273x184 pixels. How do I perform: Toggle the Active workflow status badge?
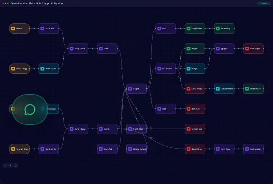click(264, 3)
